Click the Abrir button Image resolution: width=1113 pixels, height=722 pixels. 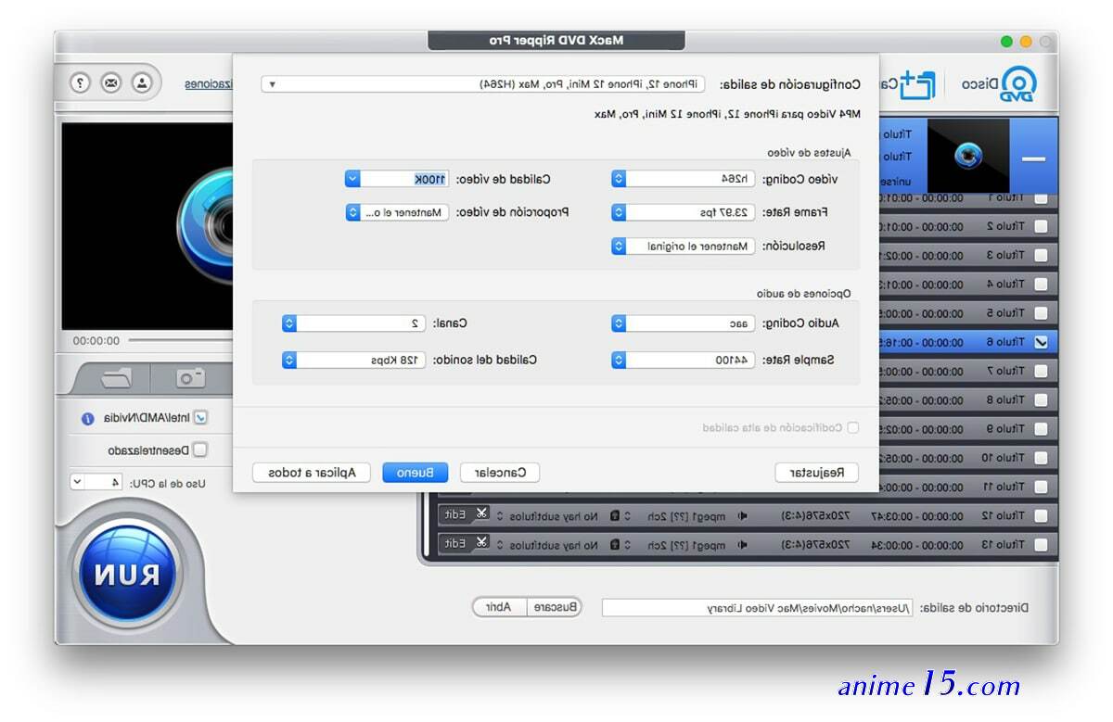pos(499,607)
